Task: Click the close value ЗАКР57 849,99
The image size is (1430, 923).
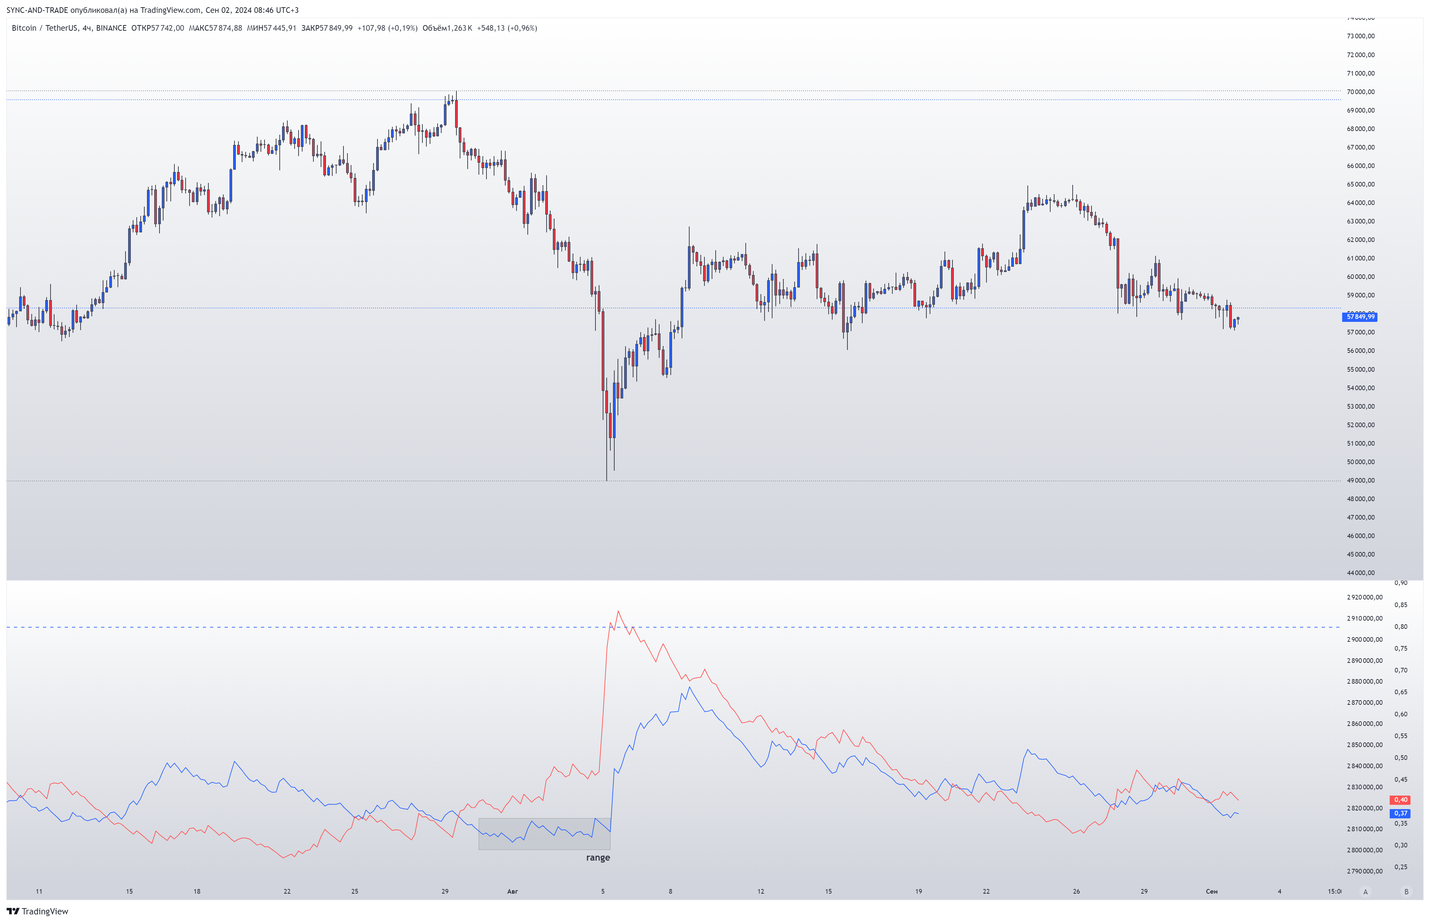Action: pos(327,28)
